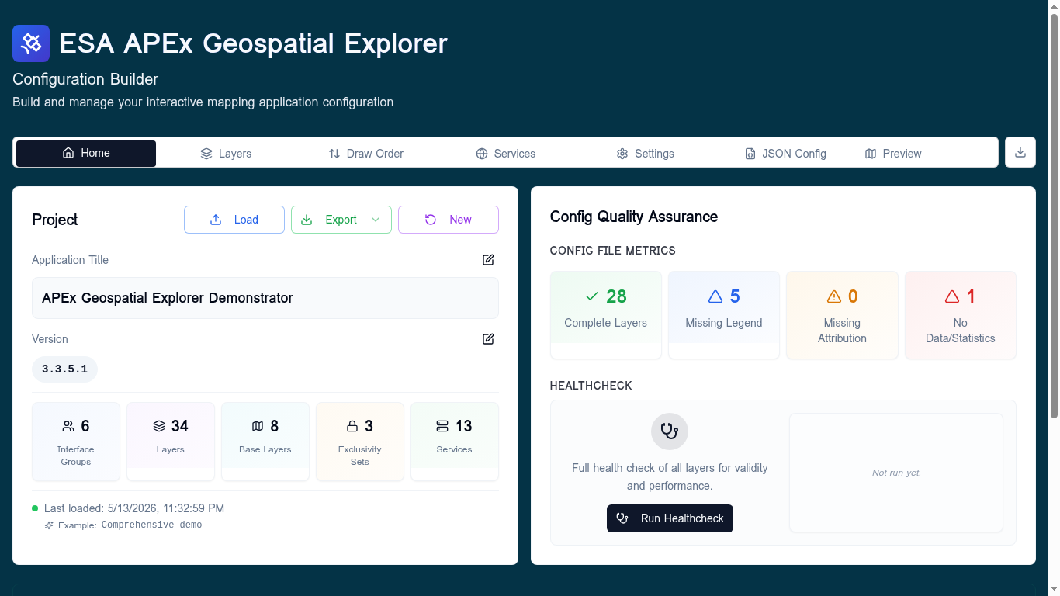Click the stethoscope icon in the Healthcheck panel
Image resolution: width=1060 pixels, height=596 pixels.
tap(670, 431)
